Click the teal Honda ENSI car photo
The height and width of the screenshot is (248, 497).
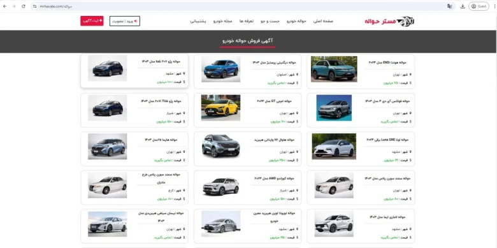(334, 69)
